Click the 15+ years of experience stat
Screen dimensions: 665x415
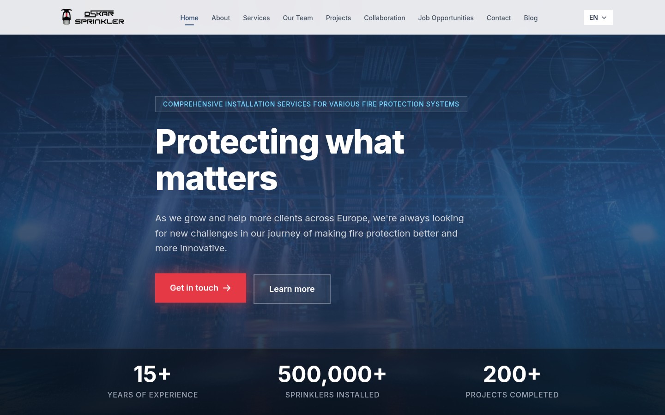coord(152,381)
